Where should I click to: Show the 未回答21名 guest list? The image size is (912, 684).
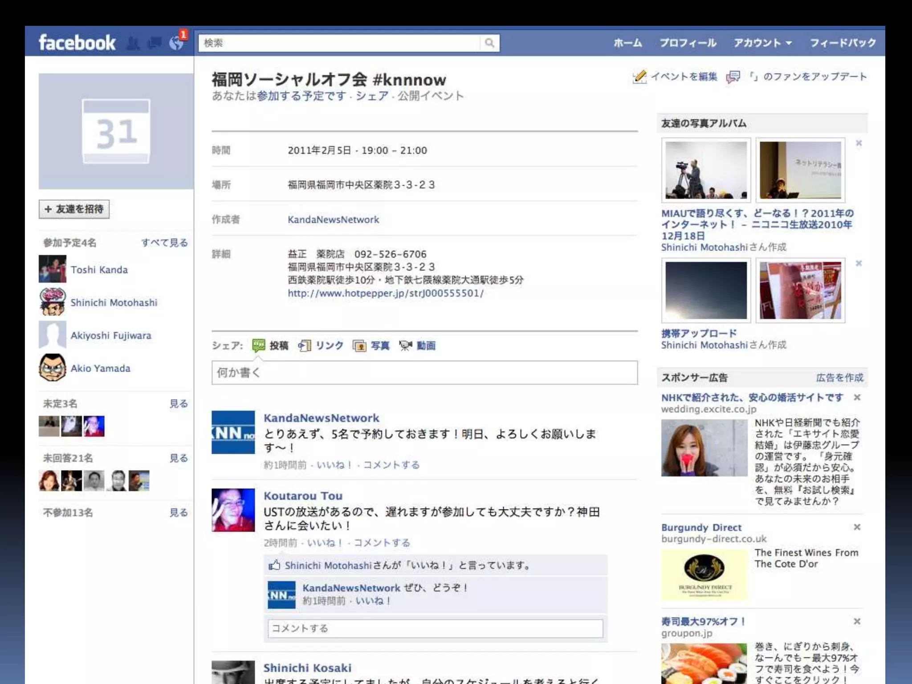(x=179, y=458)
